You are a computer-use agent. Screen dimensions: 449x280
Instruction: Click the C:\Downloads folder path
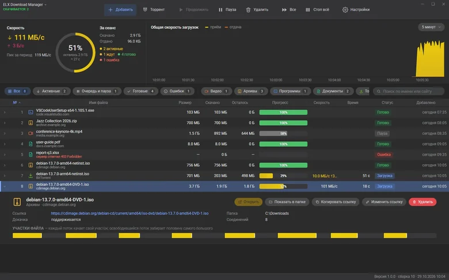coord(277,213)
